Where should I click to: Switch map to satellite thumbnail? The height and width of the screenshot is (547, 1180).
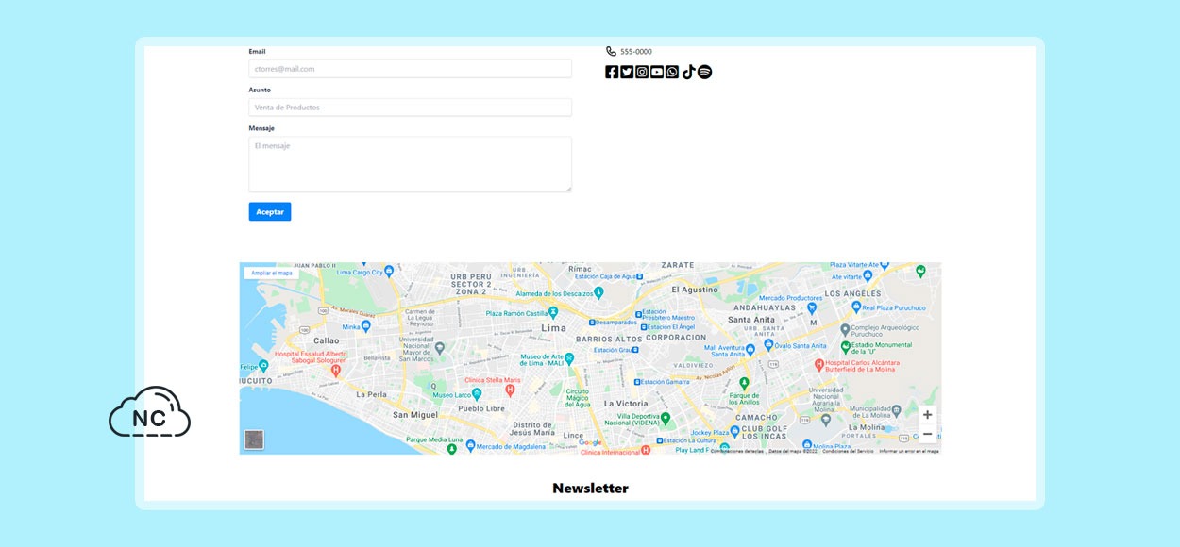pyautogui.click(x=254, y=439)
